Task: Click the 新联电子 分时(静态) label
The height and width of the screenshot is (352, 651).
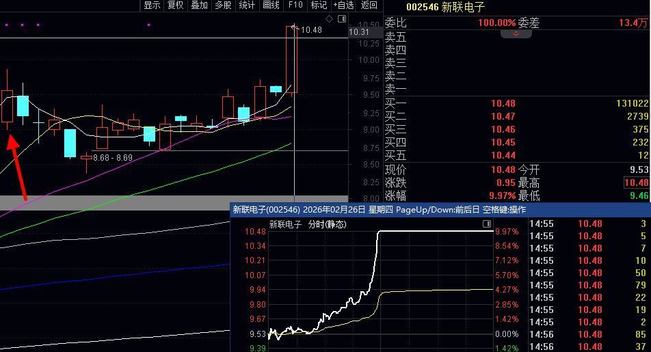Action: (x=308, y=225)
